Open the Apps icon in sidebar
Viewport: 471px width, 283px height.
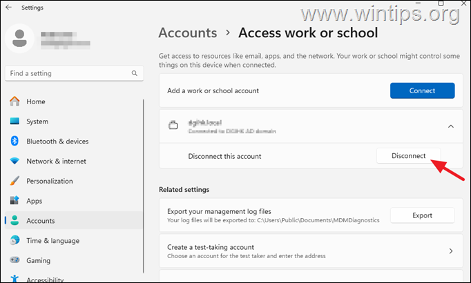click(x=15, y=201)
